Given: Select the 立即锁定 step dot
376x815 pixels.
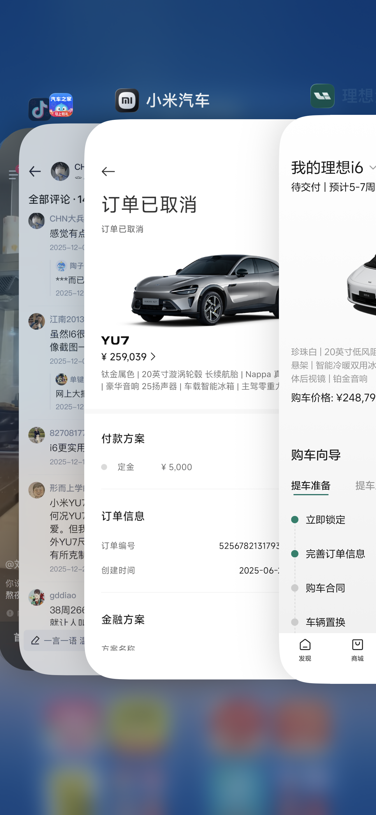Looking at the screenshot, I should tap(295, 519).
